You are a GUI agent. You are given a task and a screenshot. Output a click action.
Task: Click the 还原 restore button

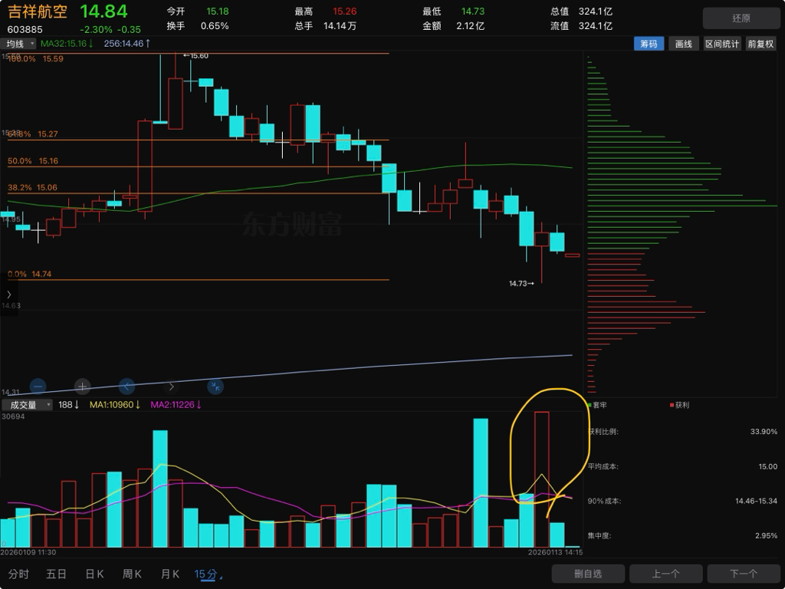741,18
